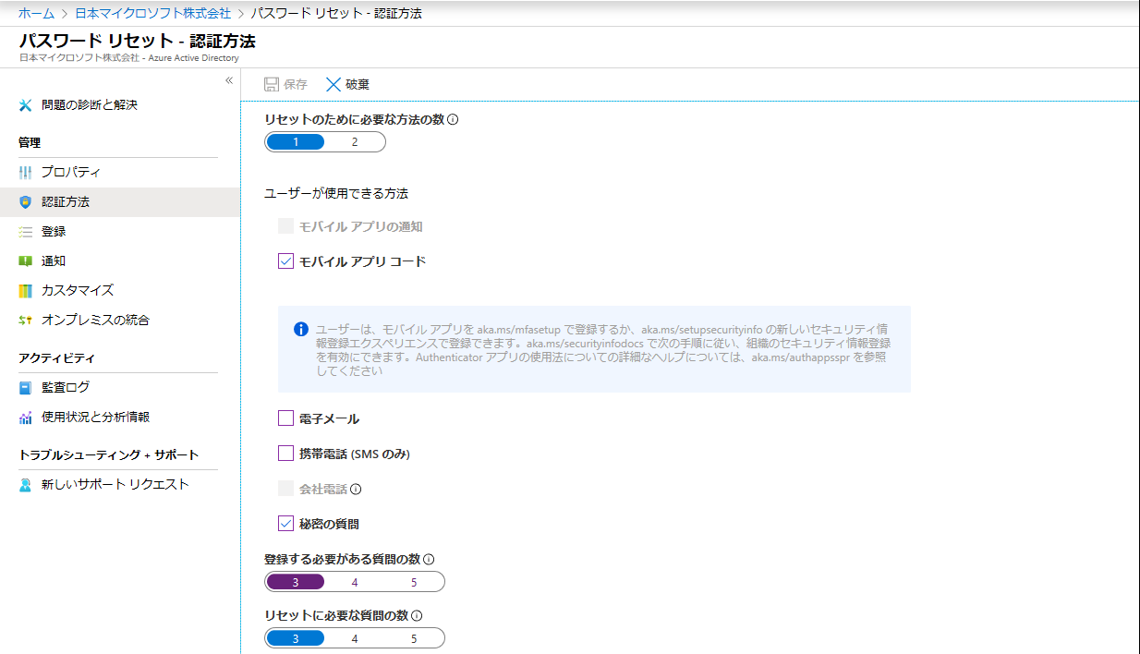The width and height of the screenshot is (1140, 654).
Task: Uncheck the 秘密の質問 checkbox
Action: 285,524
